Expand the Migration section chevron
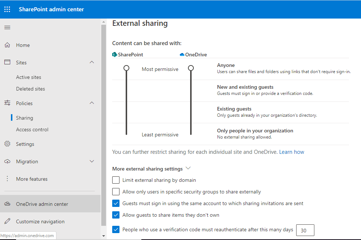 (x=92, y=161)
